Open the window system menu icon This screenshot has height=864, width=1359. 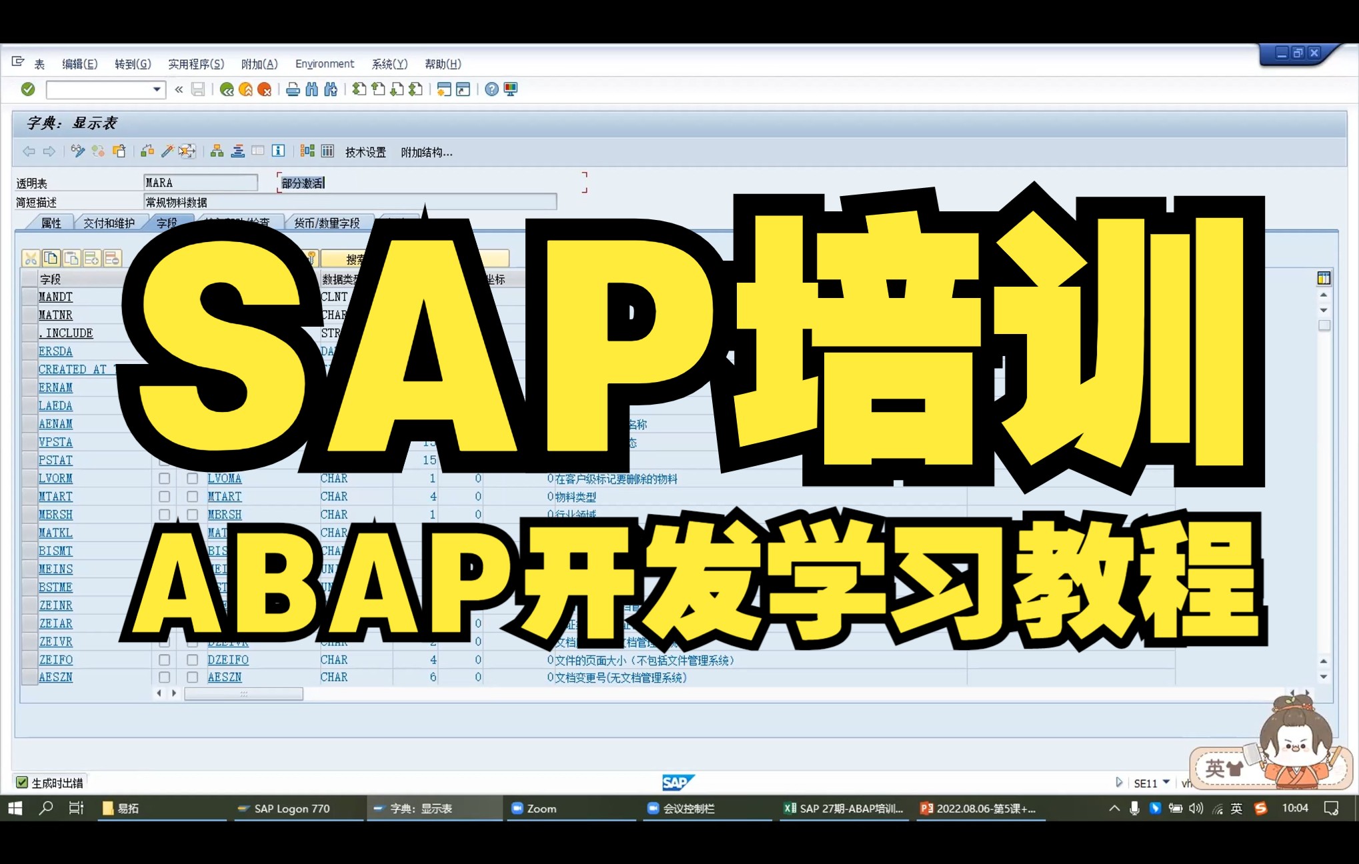18,63
